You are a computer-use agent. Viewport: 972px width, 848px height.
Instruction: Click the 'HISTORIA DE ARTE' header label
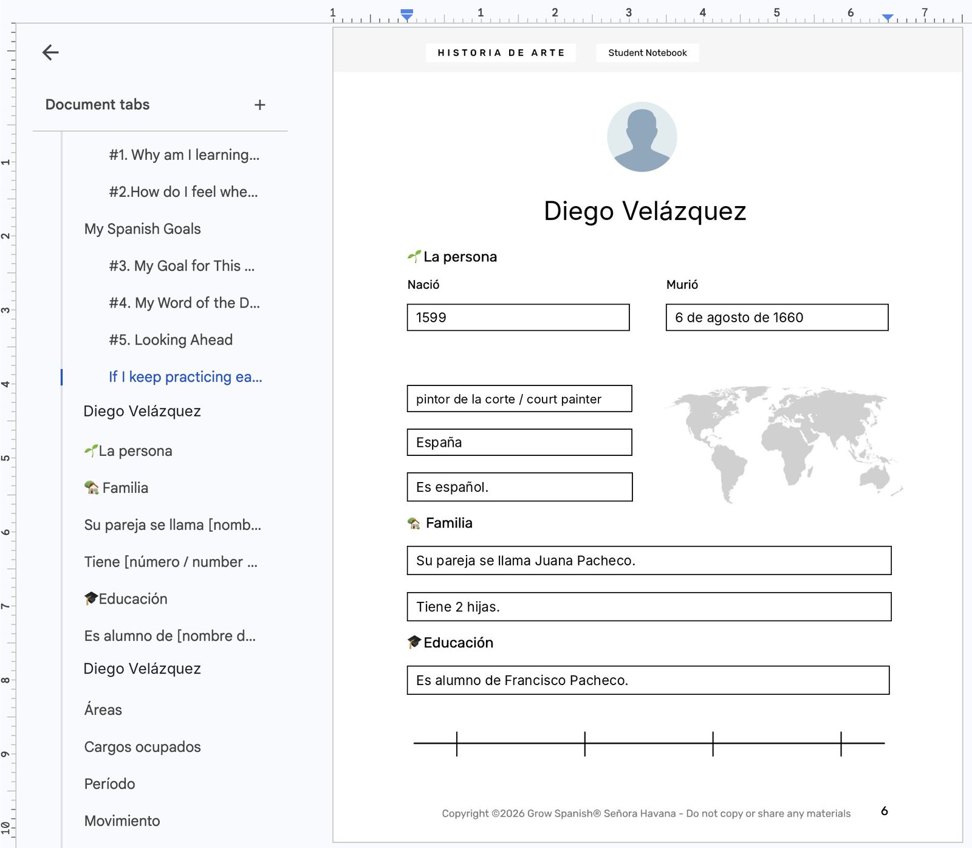[501, 53]
